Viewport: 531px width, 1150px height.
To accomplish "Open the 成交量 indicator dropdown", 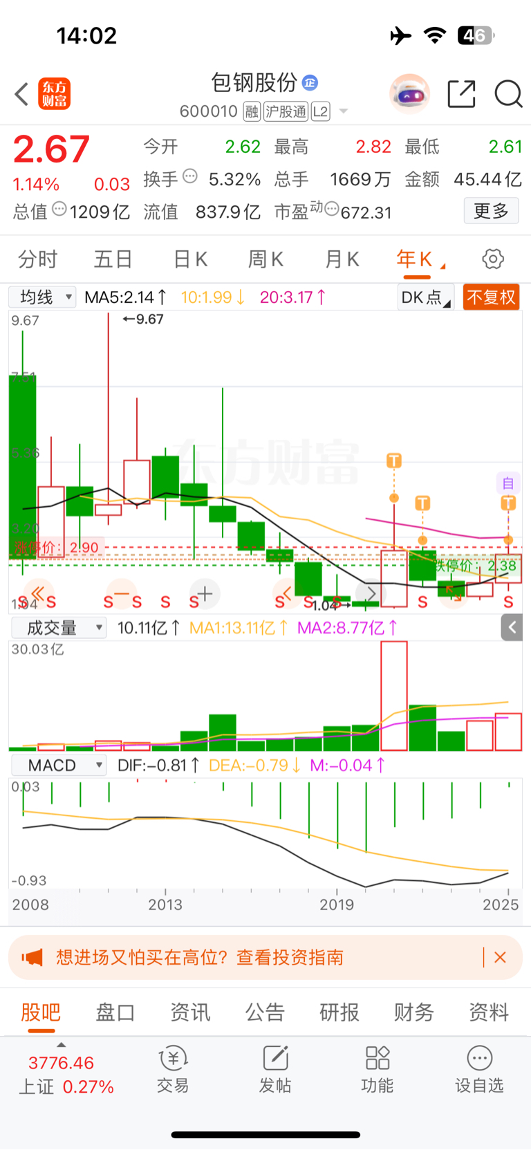I will pos(59,628).
